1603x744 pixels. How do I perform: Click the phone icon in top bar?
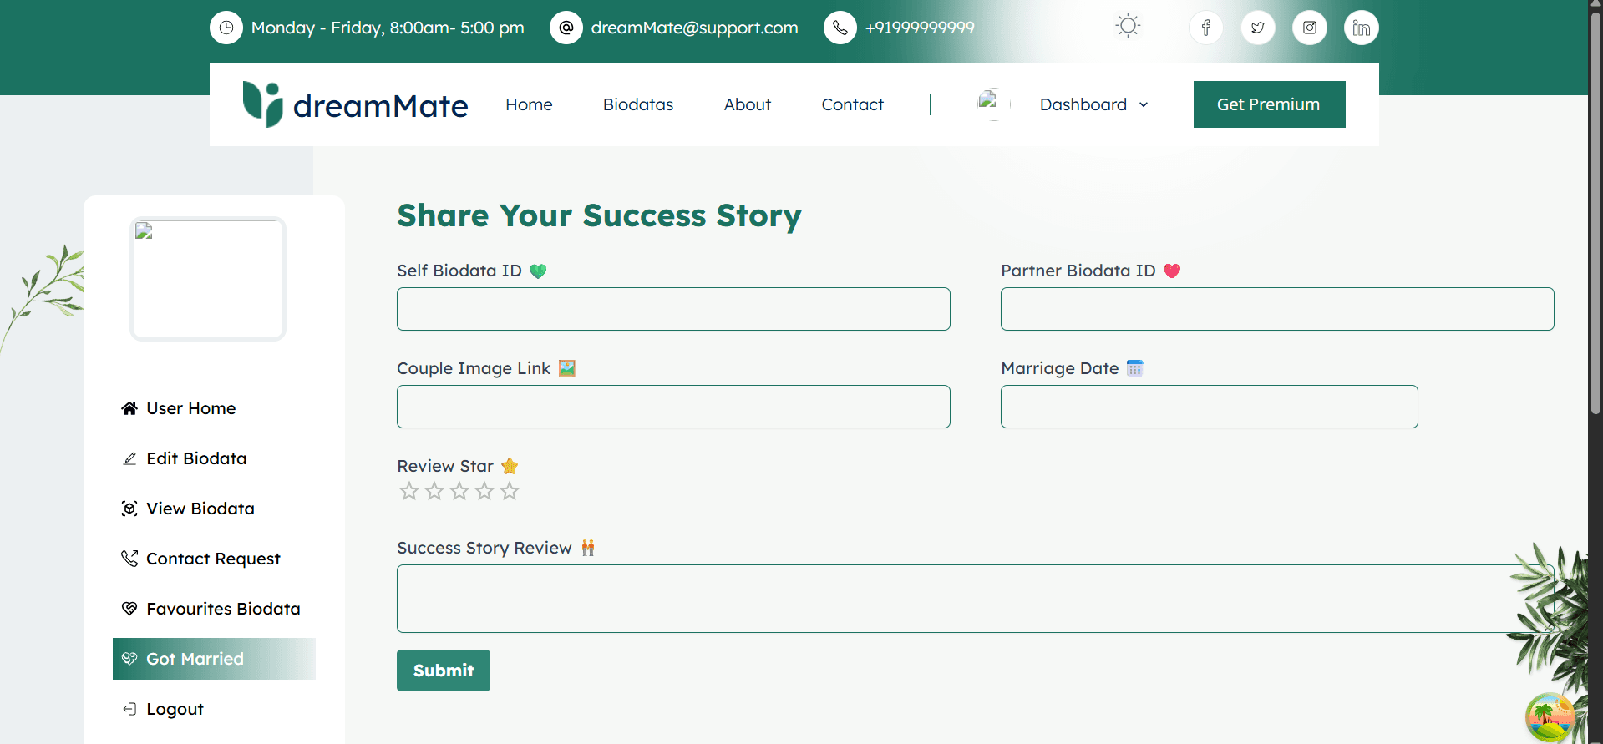[840, 28]
